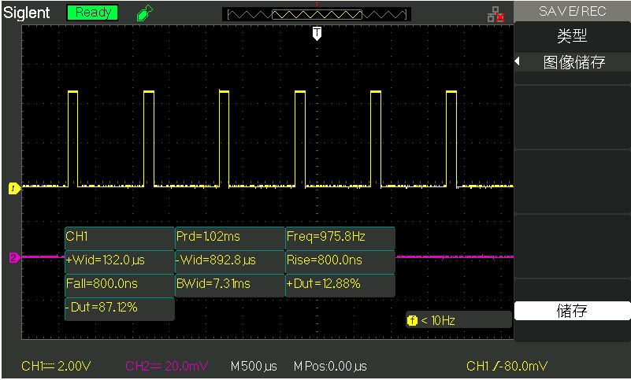Click the Siglent brand logo

(x=27, y=13)
